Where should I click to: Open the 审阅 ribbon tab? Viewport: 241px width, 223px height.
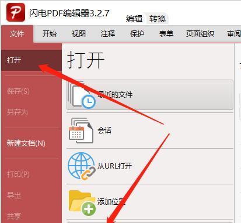[233, 34]
